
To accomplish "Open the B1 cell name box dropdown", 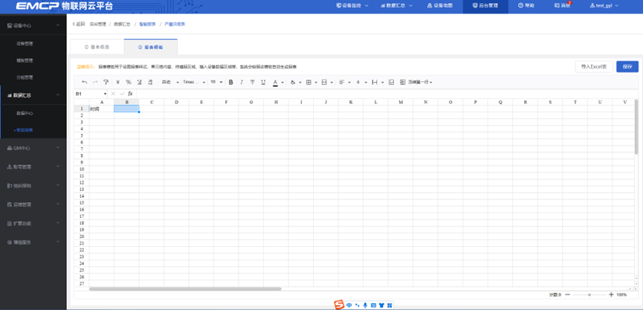I will [106, 94].
